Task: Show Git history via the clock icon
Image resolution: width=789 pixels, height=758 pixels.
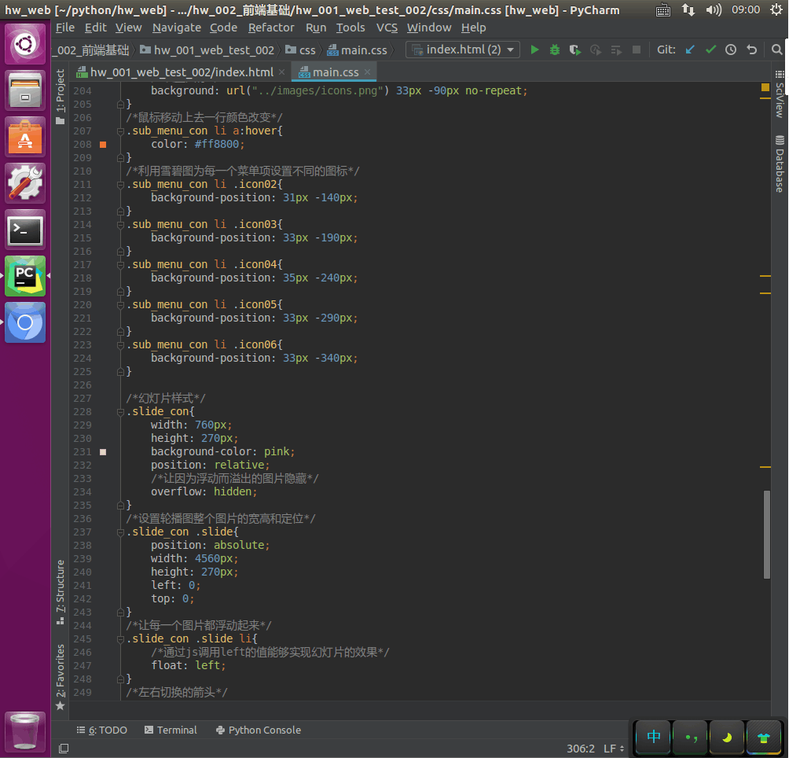Action: [x=731, y=50]
